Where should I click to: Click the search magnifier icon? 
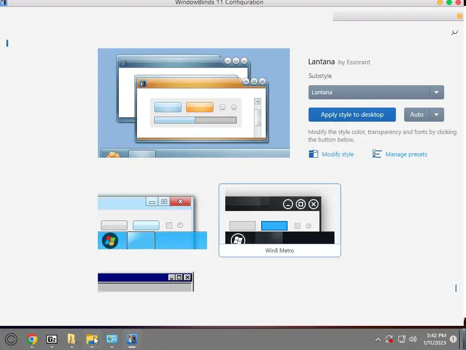(454, 32)
